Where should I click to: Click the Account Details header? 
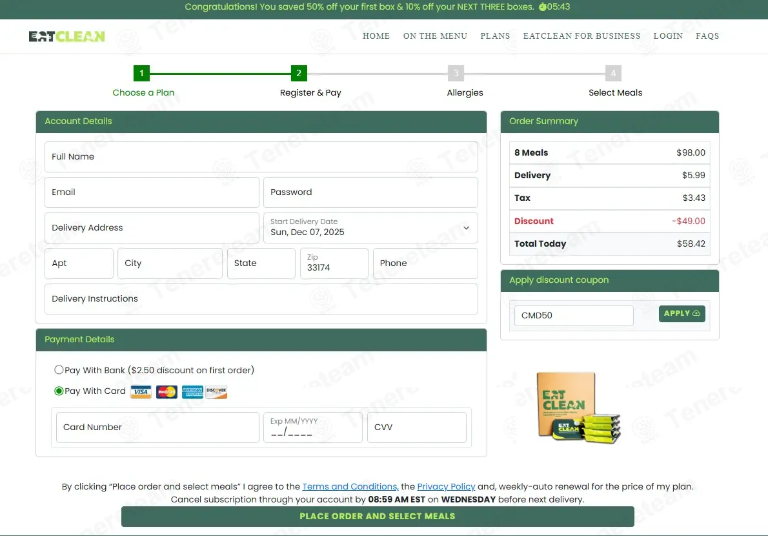click(x=261, y=121)
